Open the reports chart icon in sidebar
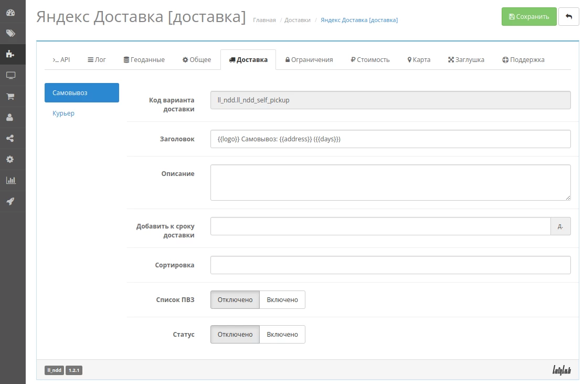 pyautogui.click(x=10, y=181)
